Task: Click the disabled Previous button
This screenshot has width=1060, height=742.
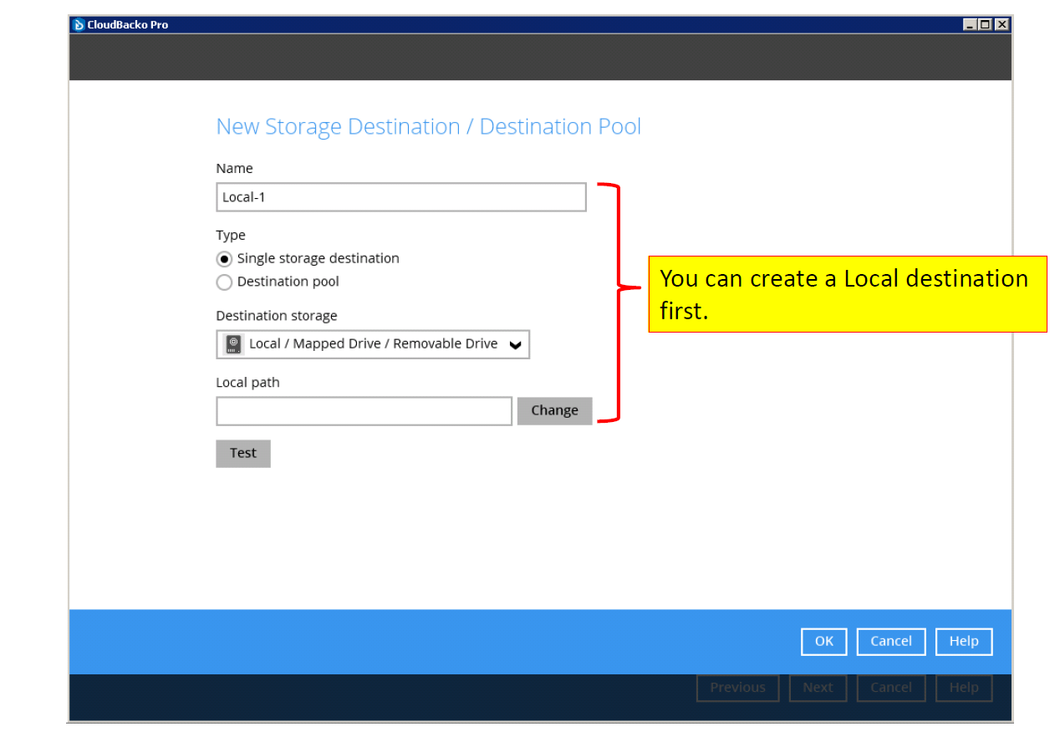Action: click(737, 687)
